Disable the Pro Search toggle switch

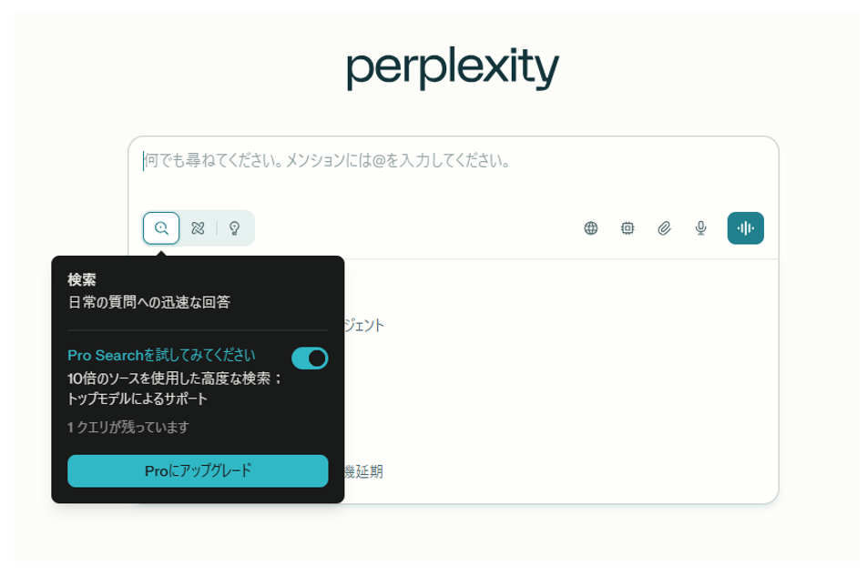(x=310, y=358)
